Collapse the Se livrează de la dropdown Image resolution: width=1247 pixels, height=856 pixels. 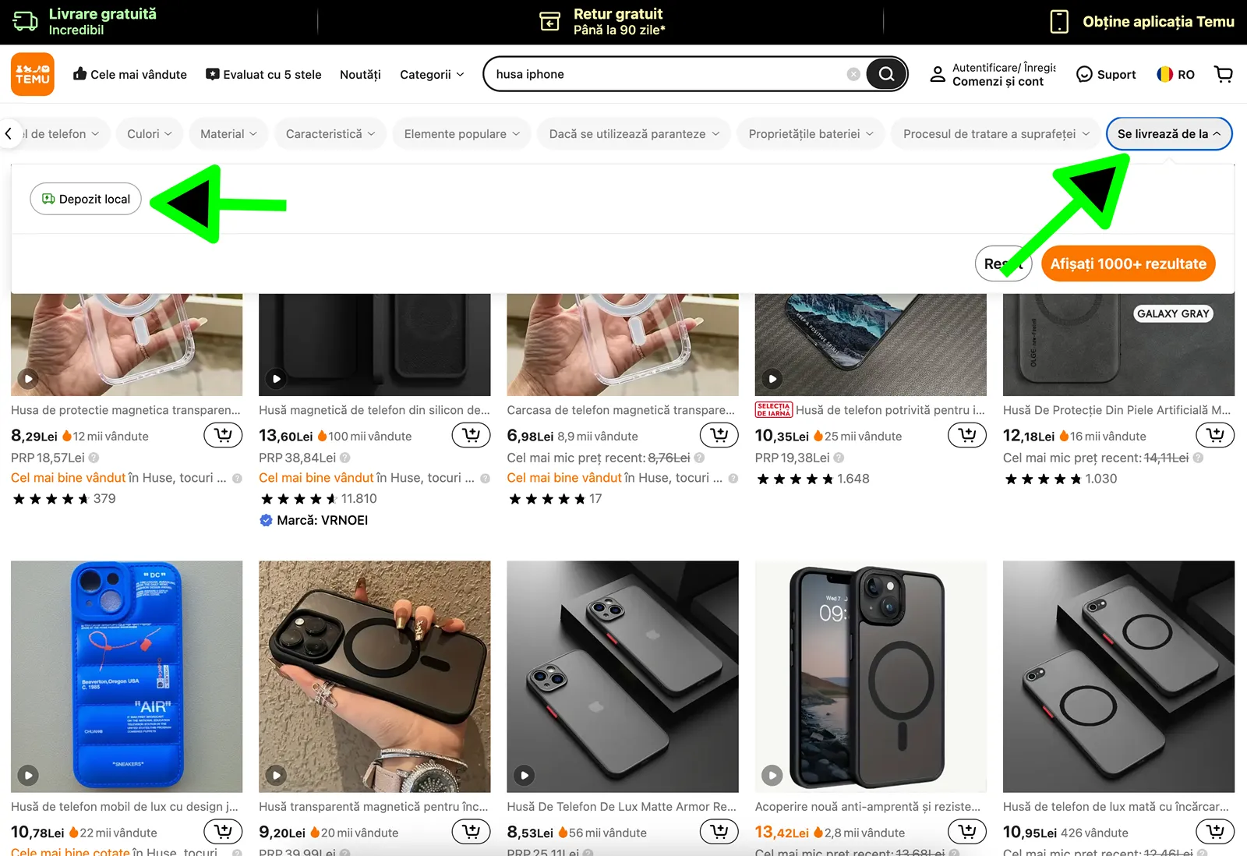coord(1169,134)
